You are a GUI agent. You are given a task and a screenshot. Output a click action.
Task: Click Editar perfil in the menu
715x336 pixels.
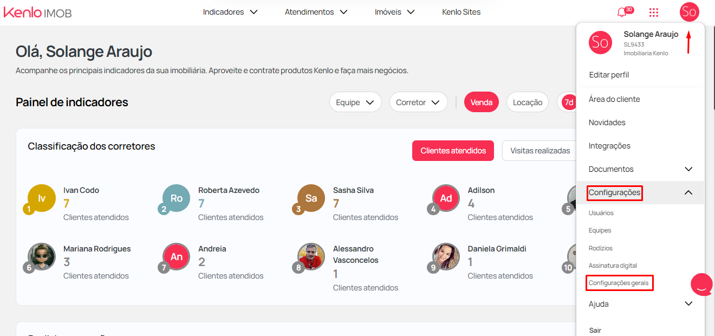click(609, 75)
